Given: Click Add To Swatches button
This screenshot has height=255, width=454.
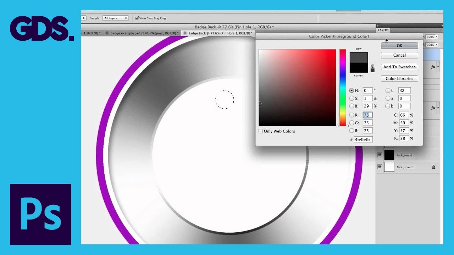Looking at the screenshot, I should click(x=399, y=67).
